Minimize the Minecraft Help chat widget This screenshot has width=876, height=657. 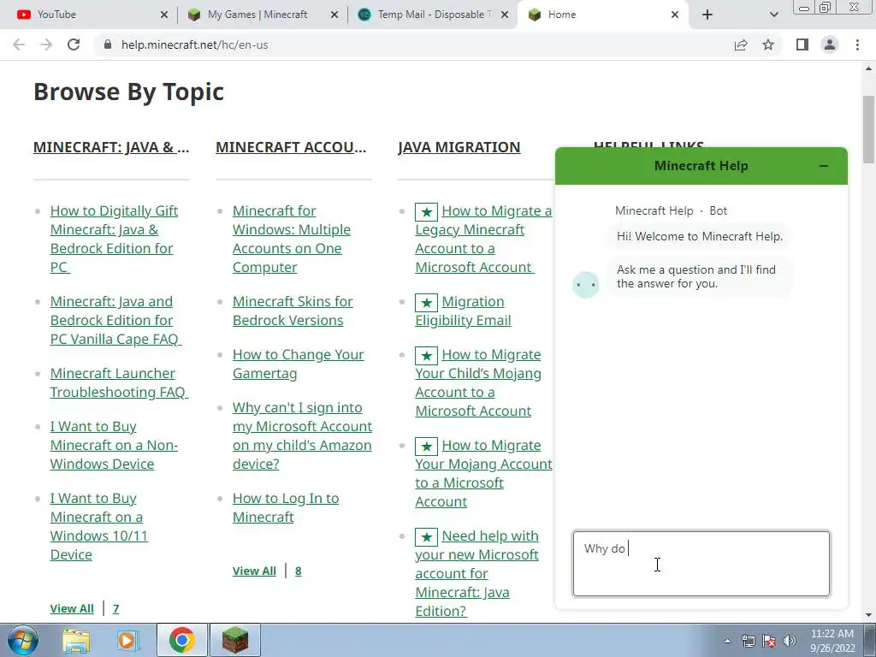824,166
